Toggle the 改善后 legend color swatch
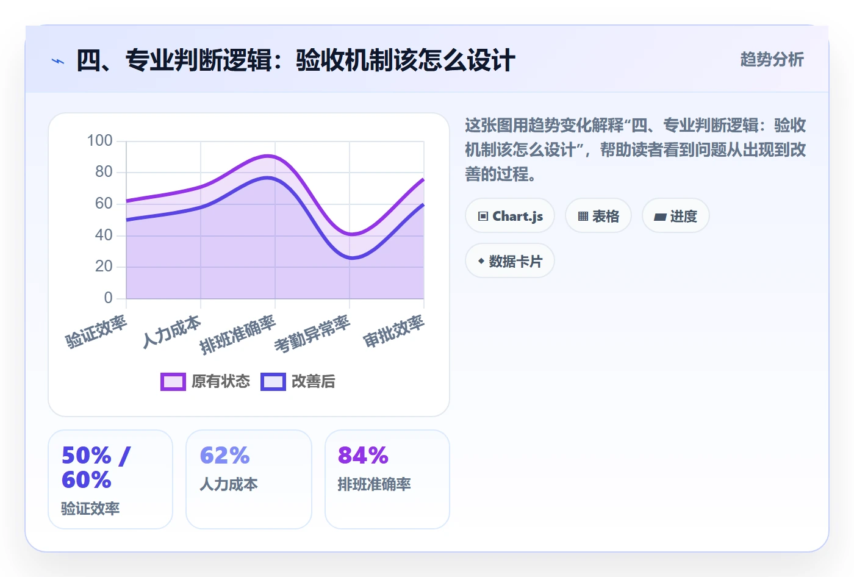This screenshot has width=854, height=577. pos(273,382)
